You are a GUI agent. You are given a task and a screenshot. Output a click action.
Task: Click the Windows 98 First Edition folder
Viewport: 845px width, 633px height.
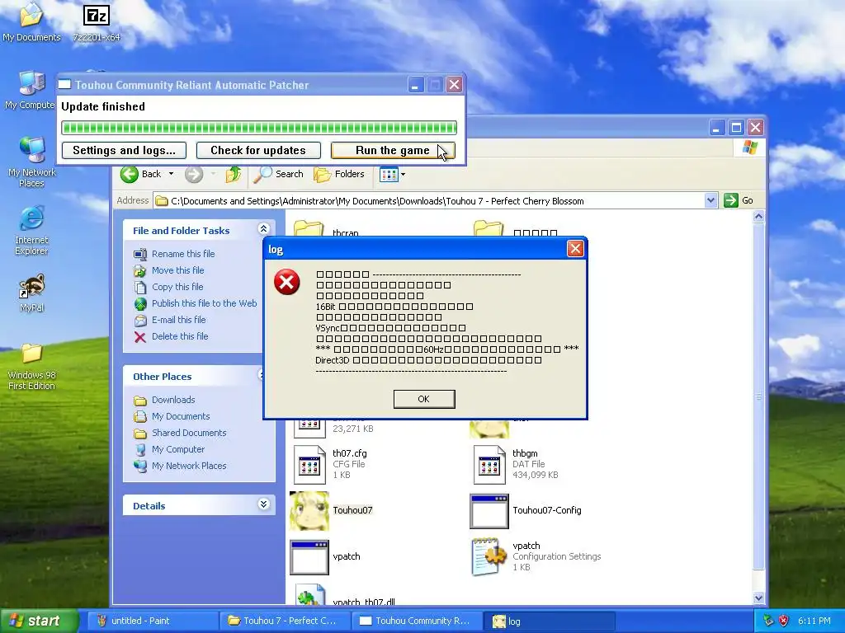point(31,367)
